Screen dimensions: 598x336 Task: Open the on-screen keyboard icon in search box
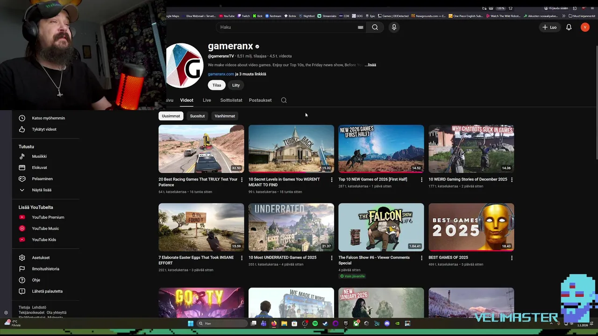click(360, 27)
